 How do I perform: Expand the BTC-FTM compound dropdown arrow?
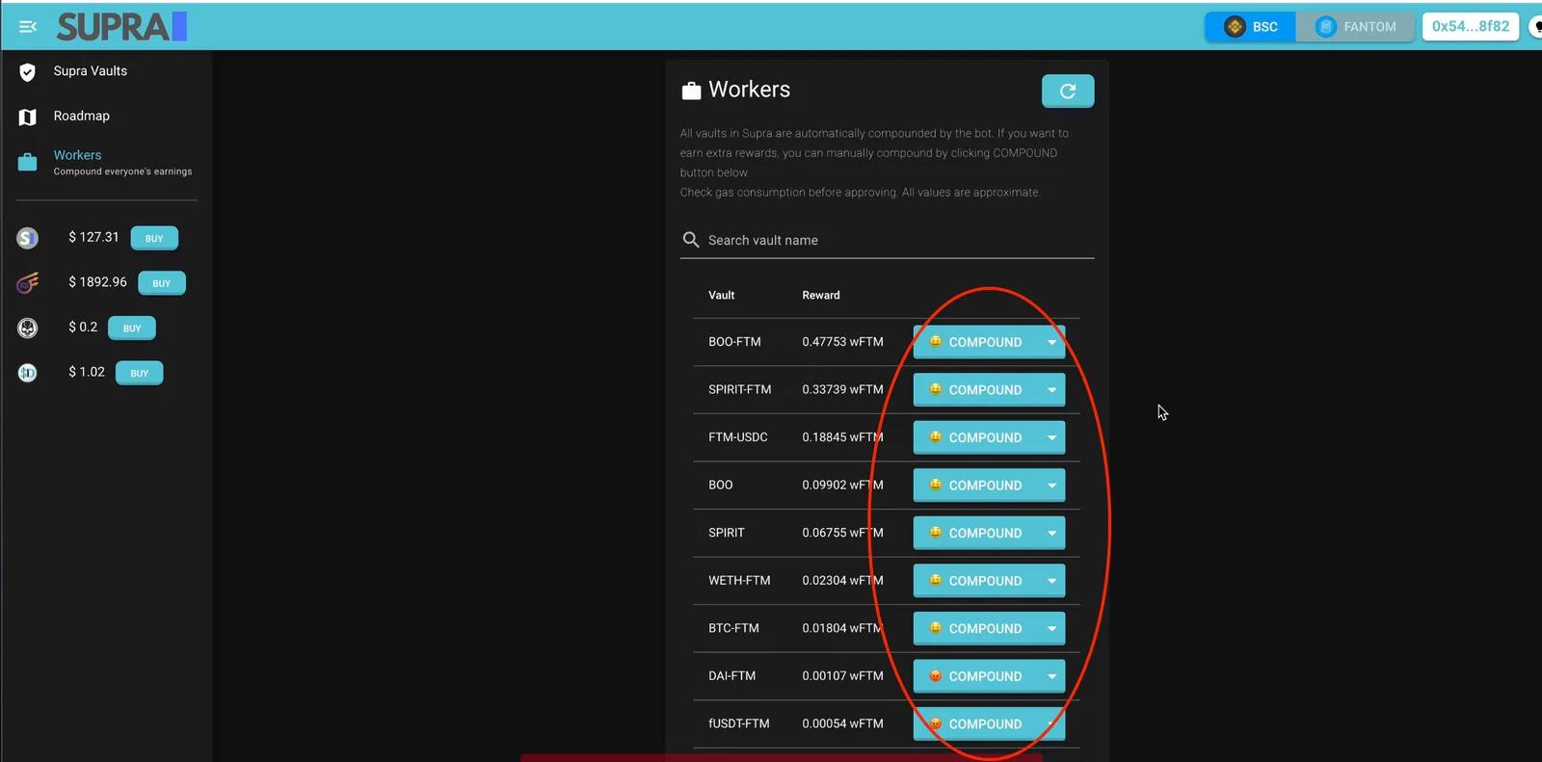[x=1051, y=628]
